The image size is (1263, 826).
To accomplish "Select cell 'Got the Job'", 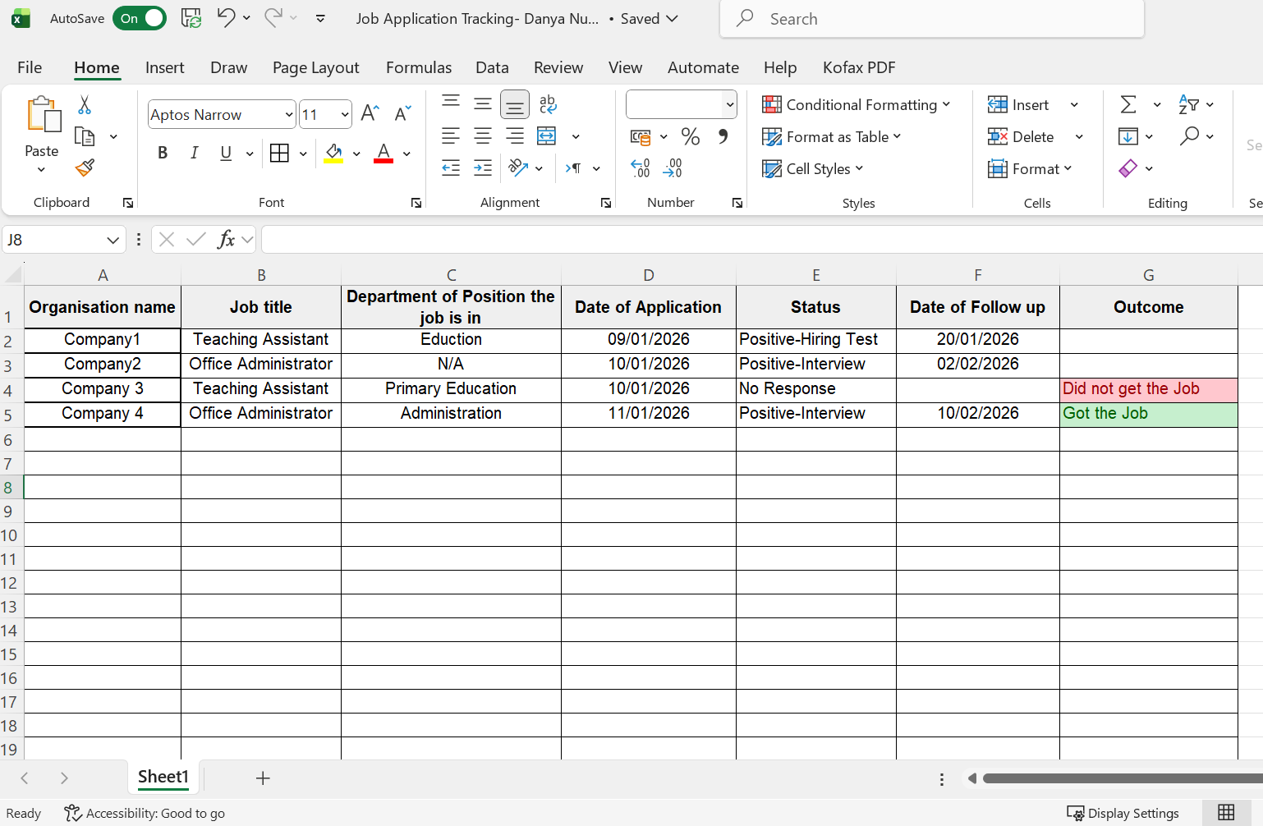I will [1148, 414].
